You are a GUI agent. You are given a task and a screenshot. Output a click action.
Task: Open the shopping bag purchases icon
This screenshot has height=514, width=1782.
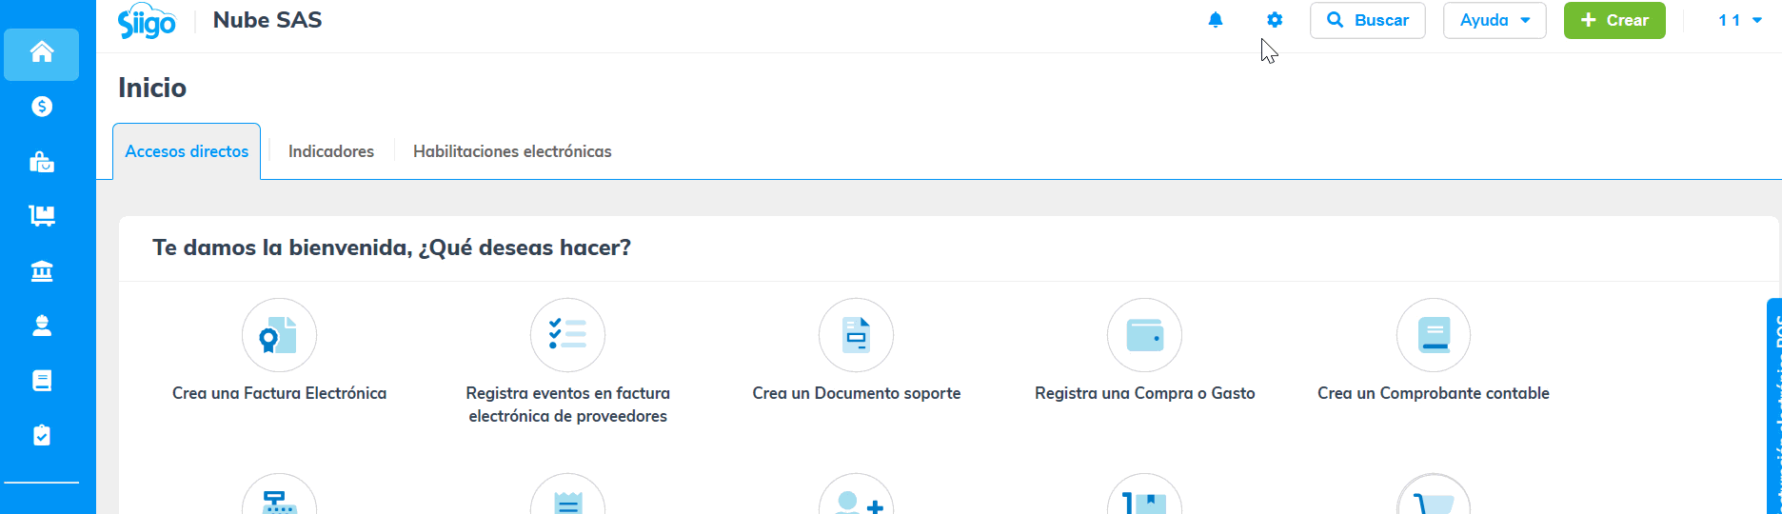coord(42,163)
